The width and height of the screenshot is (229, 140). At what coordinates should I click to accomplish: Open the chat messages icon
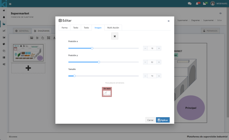pos(189,3)
